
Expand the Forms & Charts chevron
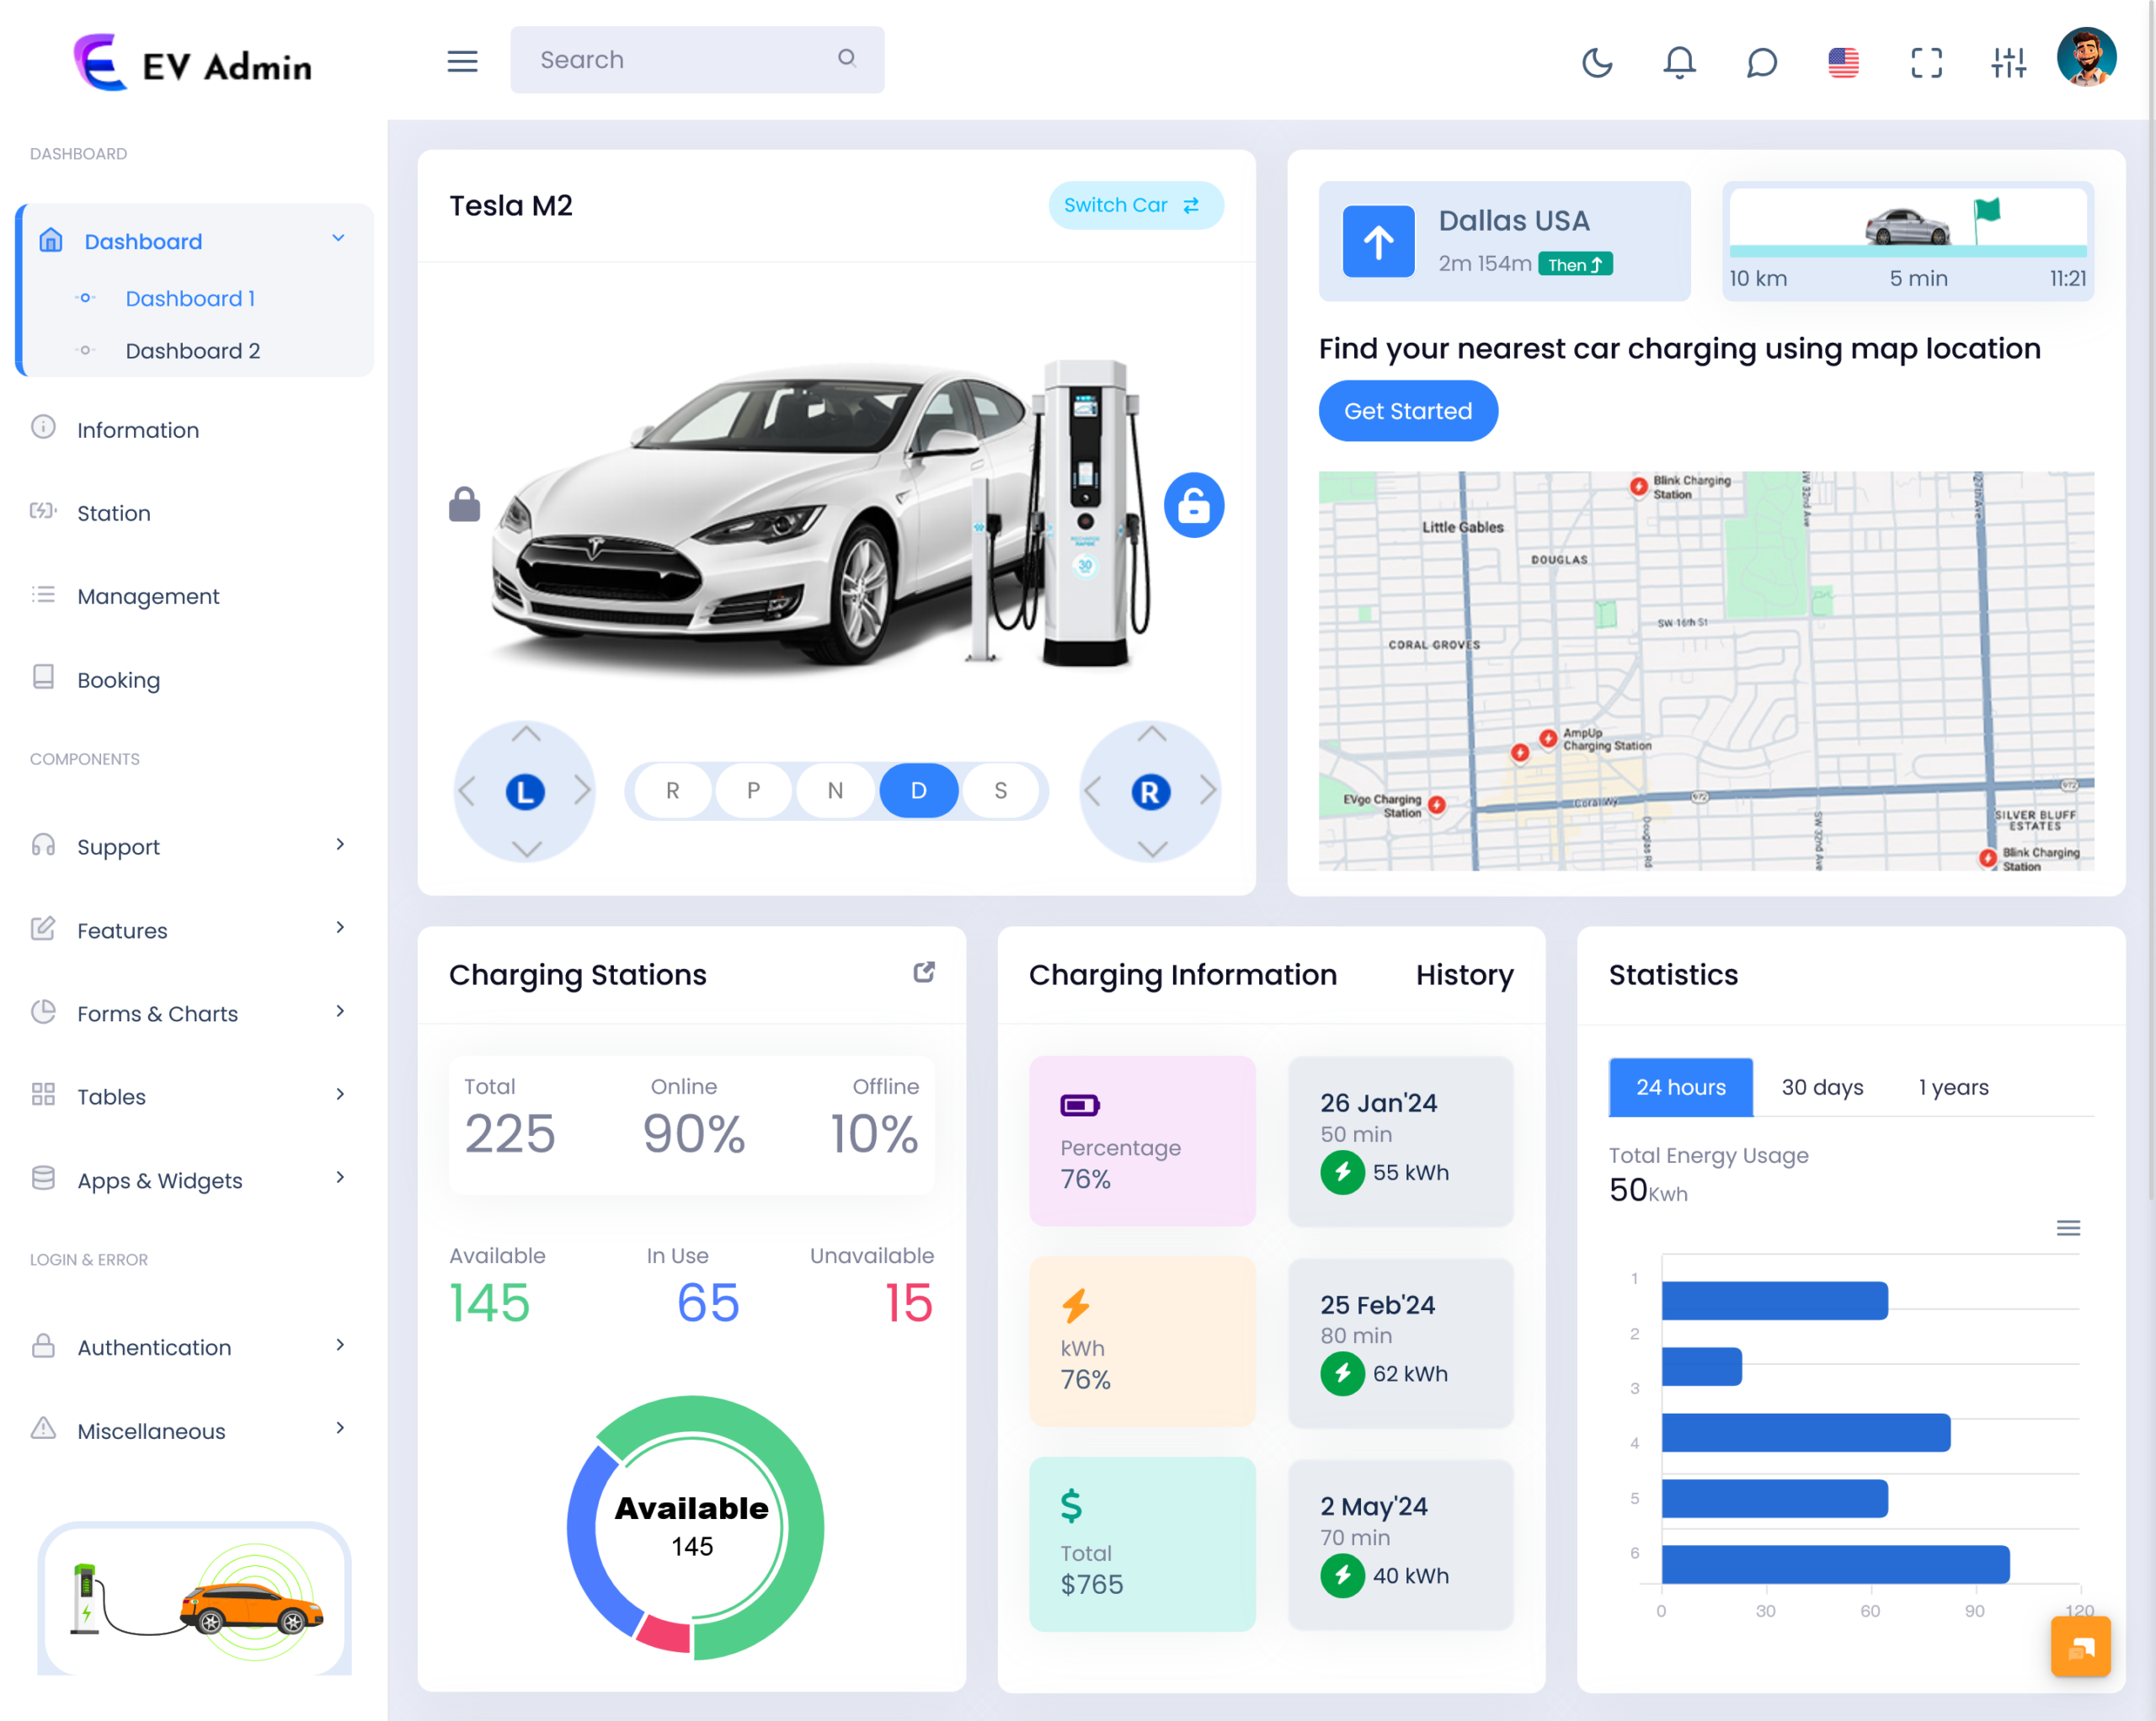(x=340, y=1012)
